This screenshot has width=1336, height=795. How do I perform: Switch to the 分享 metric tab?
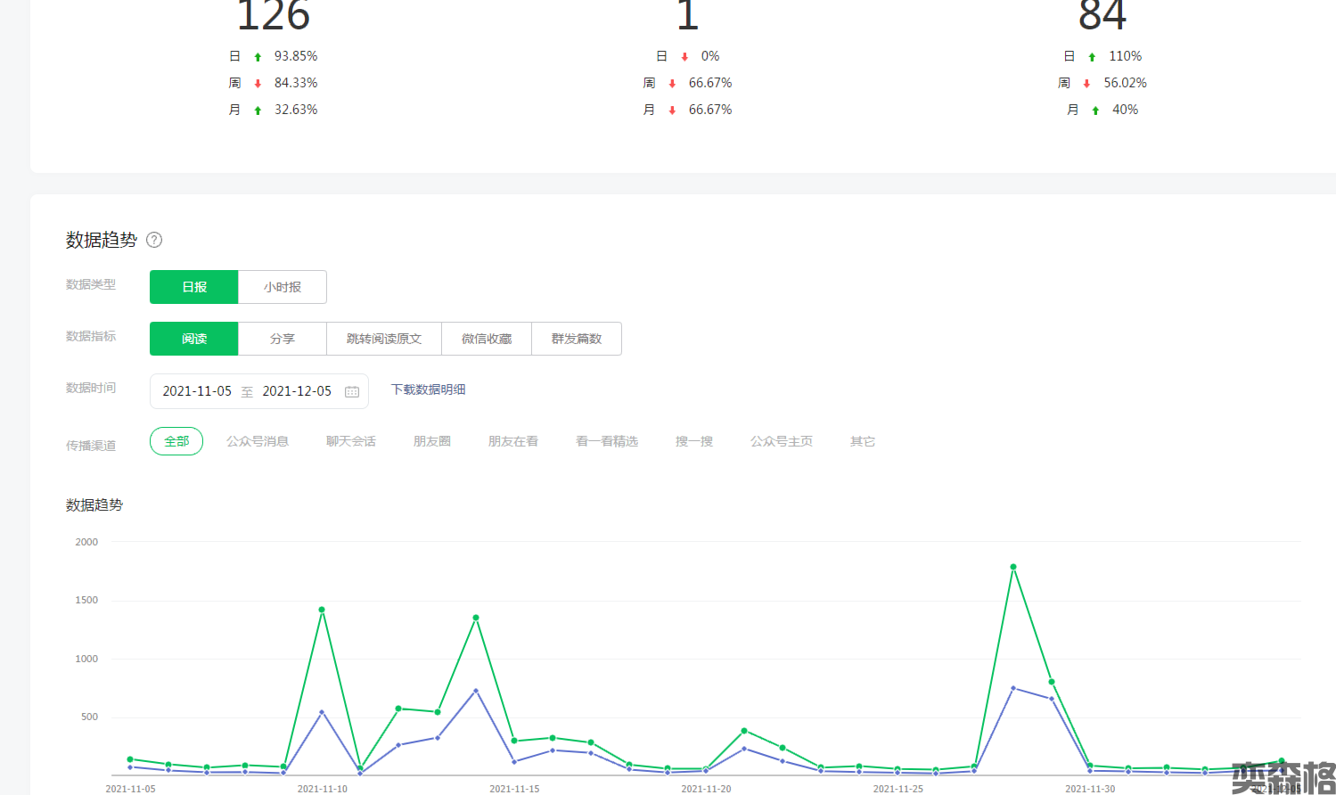point(283,339)
